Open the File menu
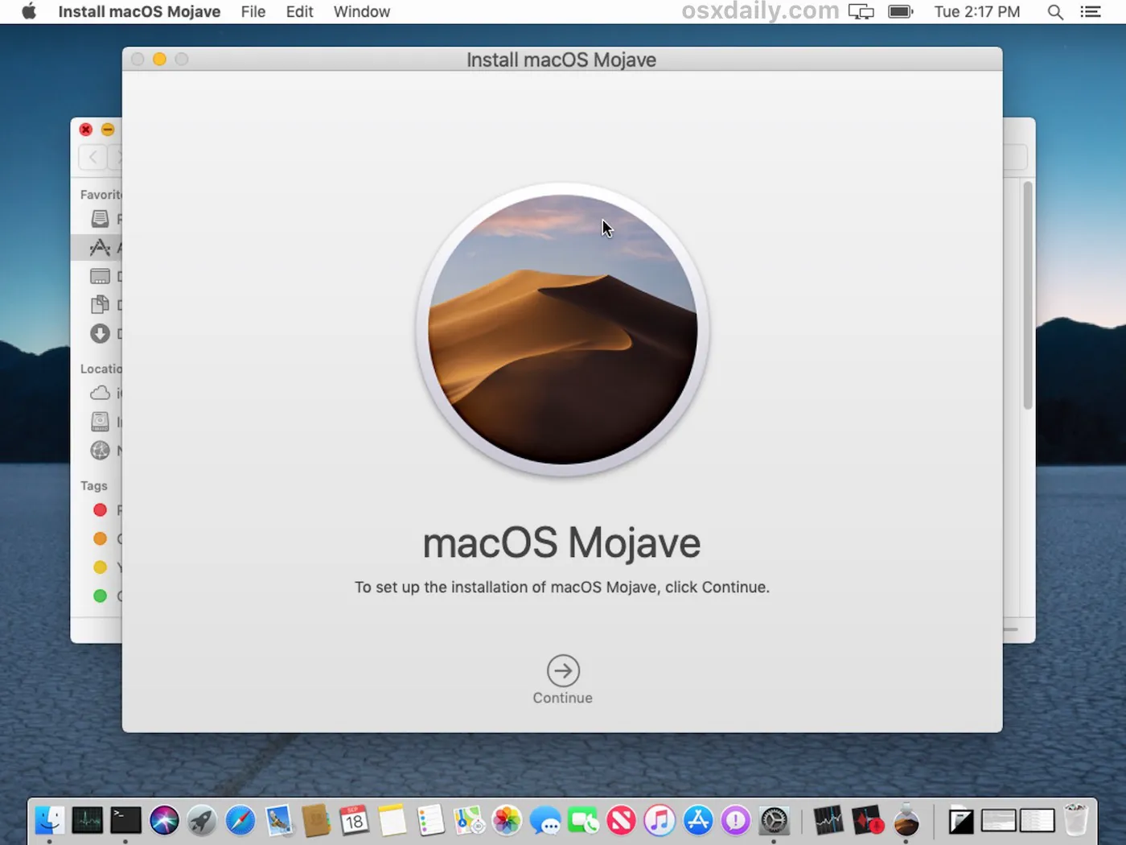 click(253, 12)
